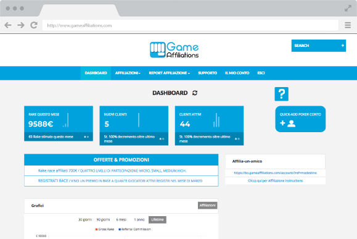Click the add-user icon in Quick-Add Poker Conto
This screenshot has width=357, height=239.
pyautogui.click(x=288, y=124)
